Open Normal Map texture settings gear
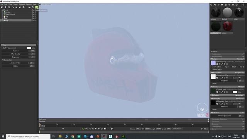 [217, 64]
